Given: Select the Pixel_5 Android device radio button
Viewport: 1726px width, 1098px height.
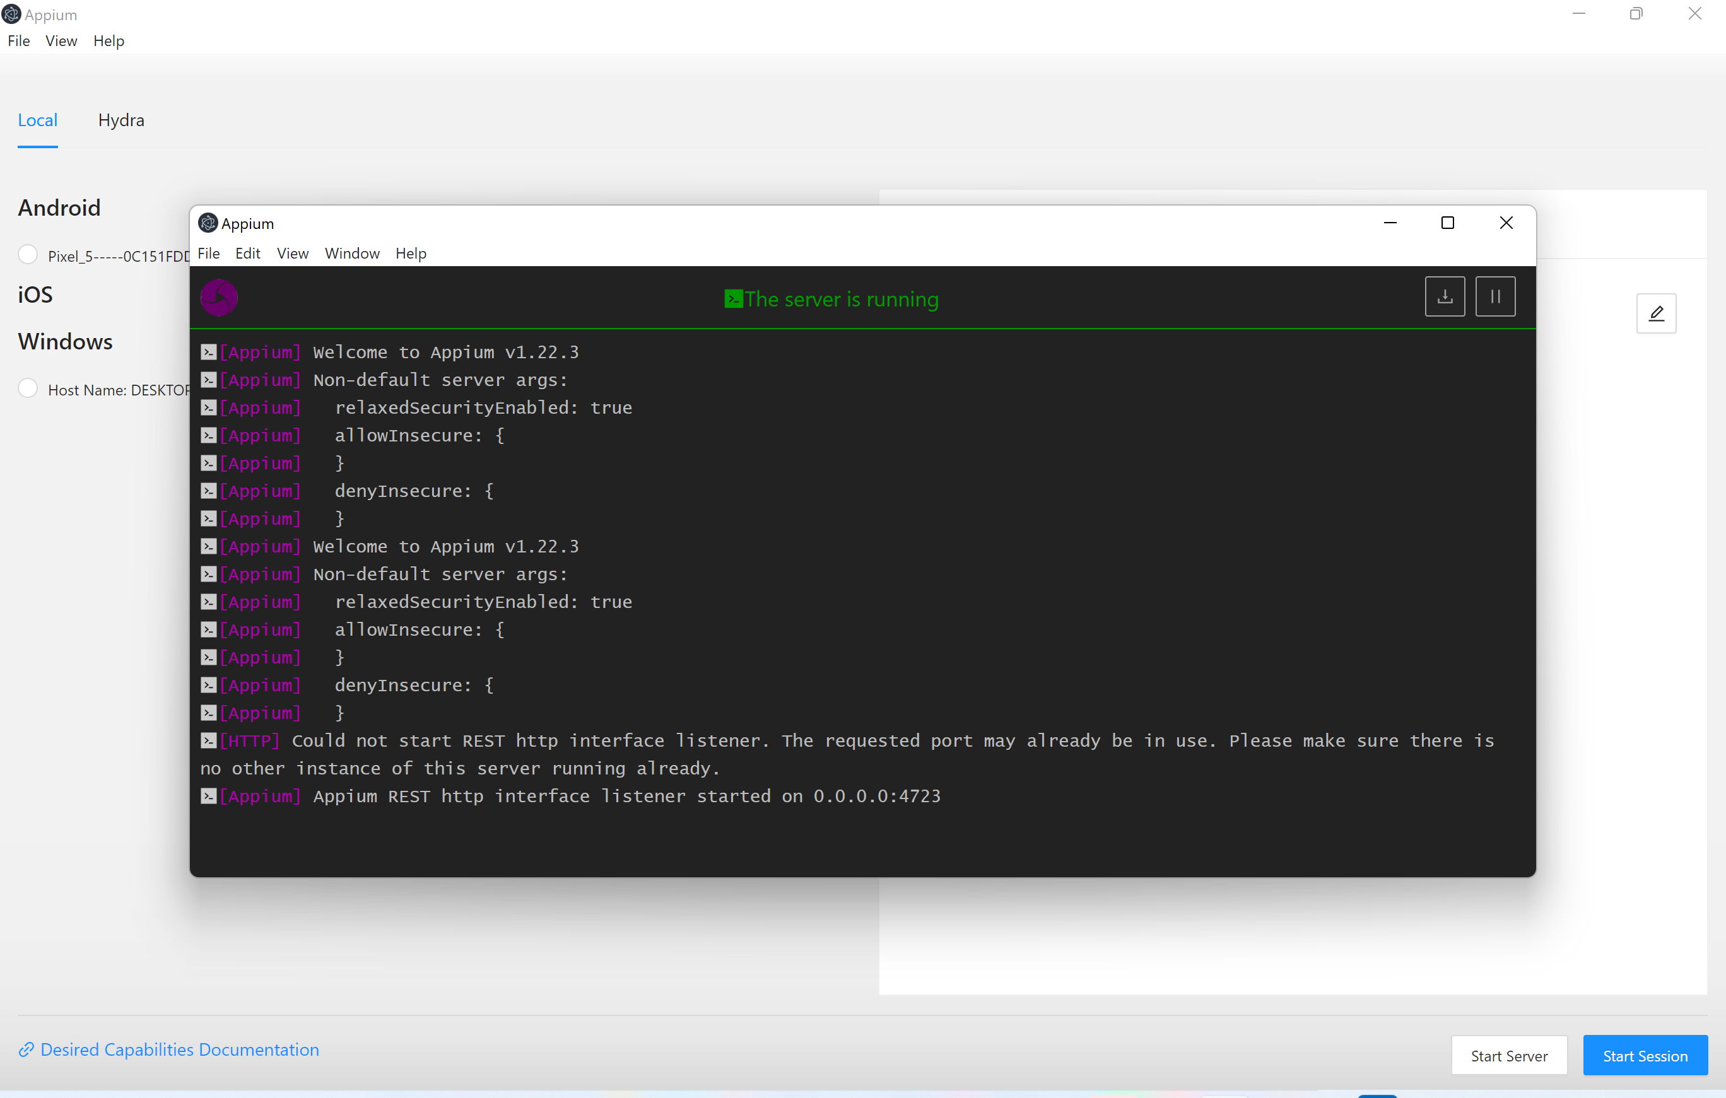Looking at the screenshot, I should click(28, 254).
